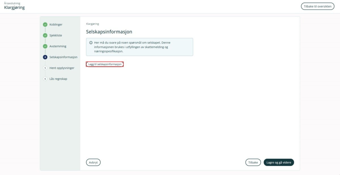Image resolution: width=340 pixels, height=175 pixels.
Task: Jump to the Hent opplysninger step
Action: click(62, 68)
